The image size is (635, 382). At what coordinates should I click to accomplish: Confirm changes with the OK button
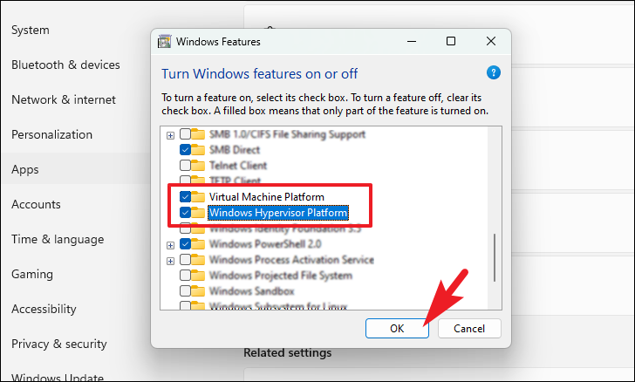tap(397, 328)
